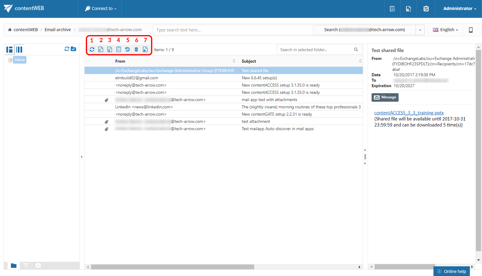Click the checklist document icon in the toolbar
Viewport: 482px width, 276px height.
[x=119, y=49]
